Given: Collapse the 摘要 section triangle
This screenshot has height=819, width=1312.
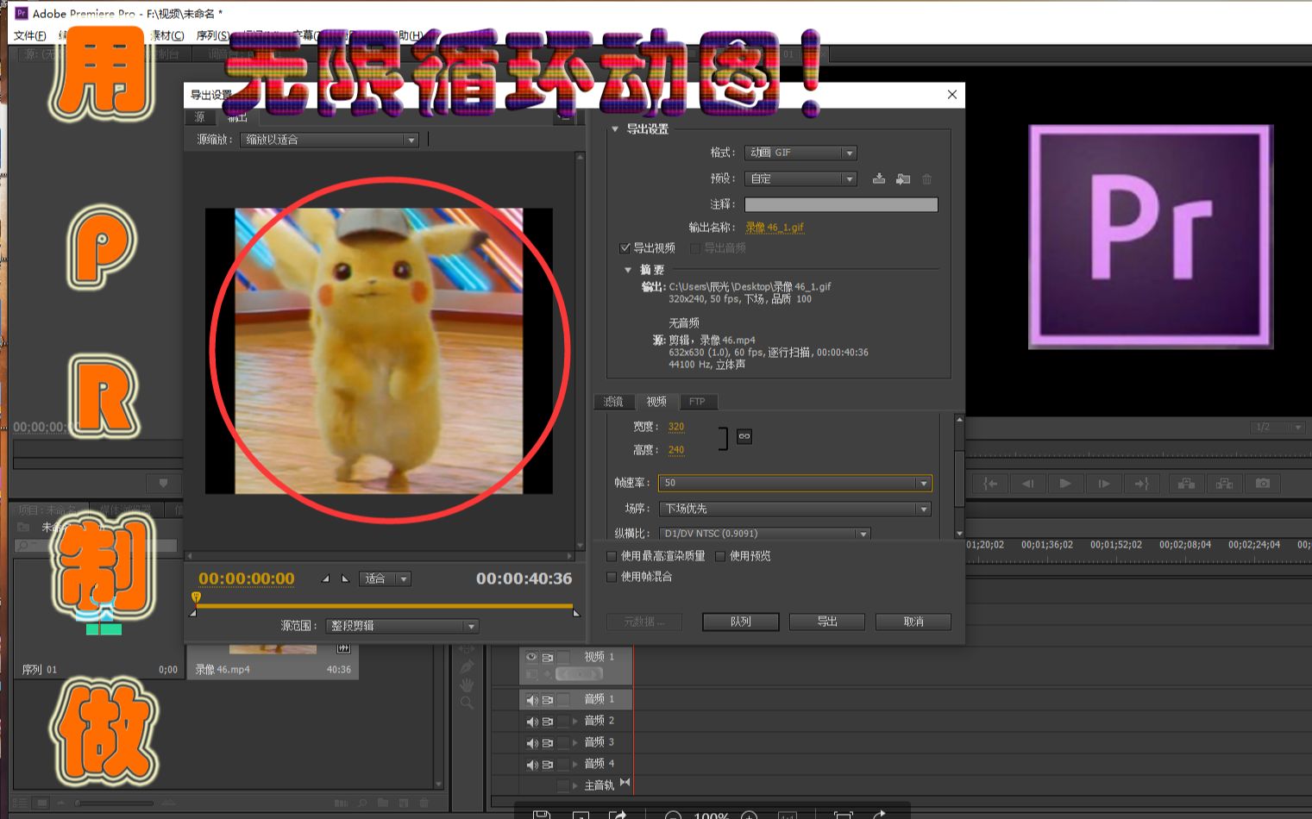Looking at the screenshot, I should point(628,270).
